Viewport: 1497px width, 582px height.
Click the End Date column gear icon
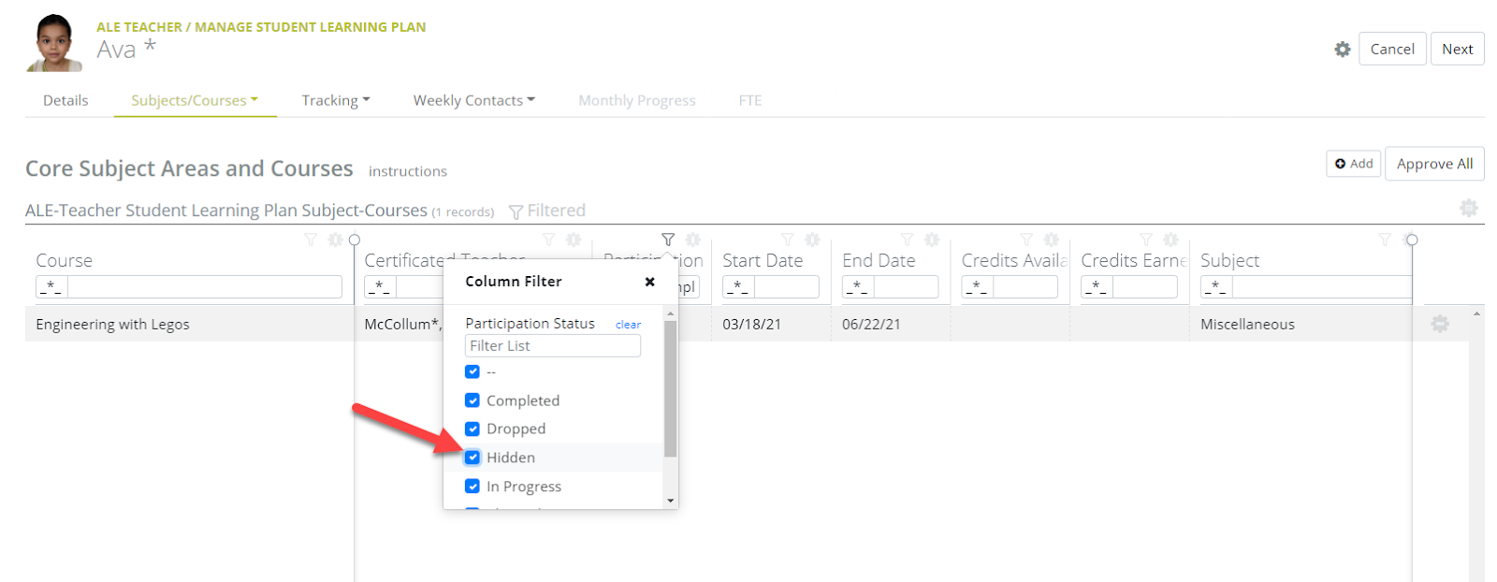pyautogui.click(x=931, y=240)
